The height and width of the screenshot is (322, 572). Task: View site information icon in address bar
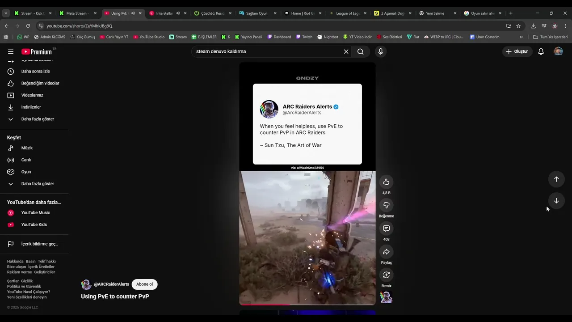tap(41, 26)
